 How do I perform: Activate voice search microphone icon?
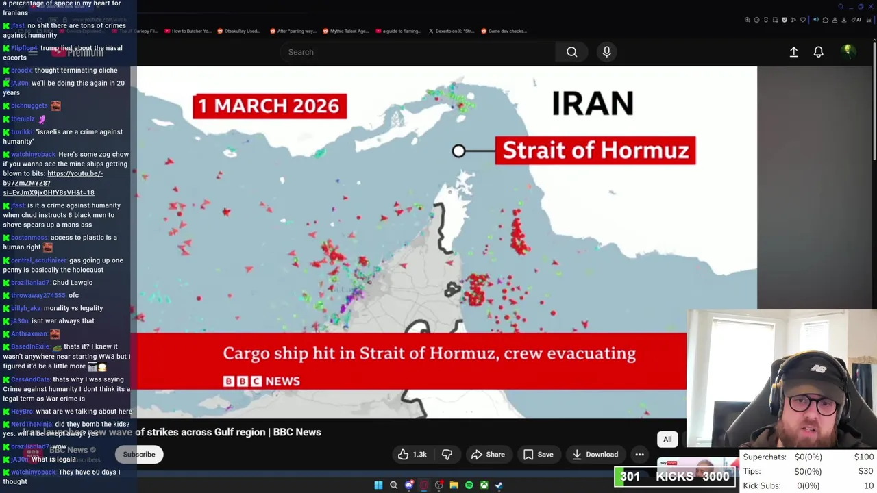(606, 52)
